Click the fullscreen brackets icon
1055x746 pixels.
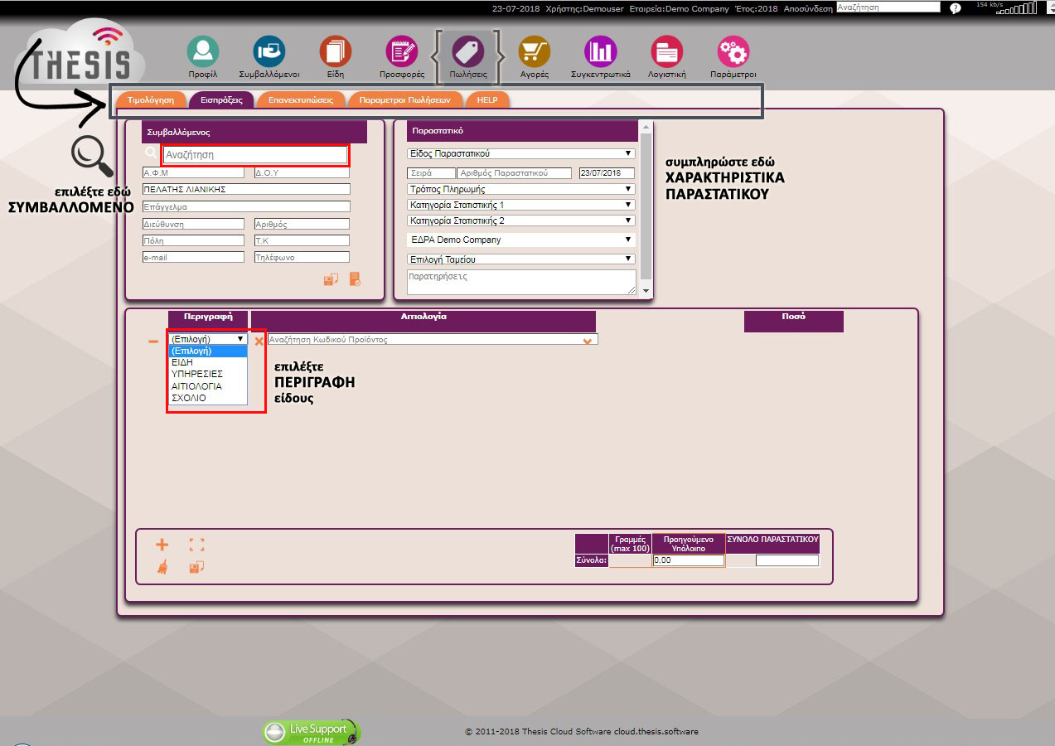pos(196,545)
